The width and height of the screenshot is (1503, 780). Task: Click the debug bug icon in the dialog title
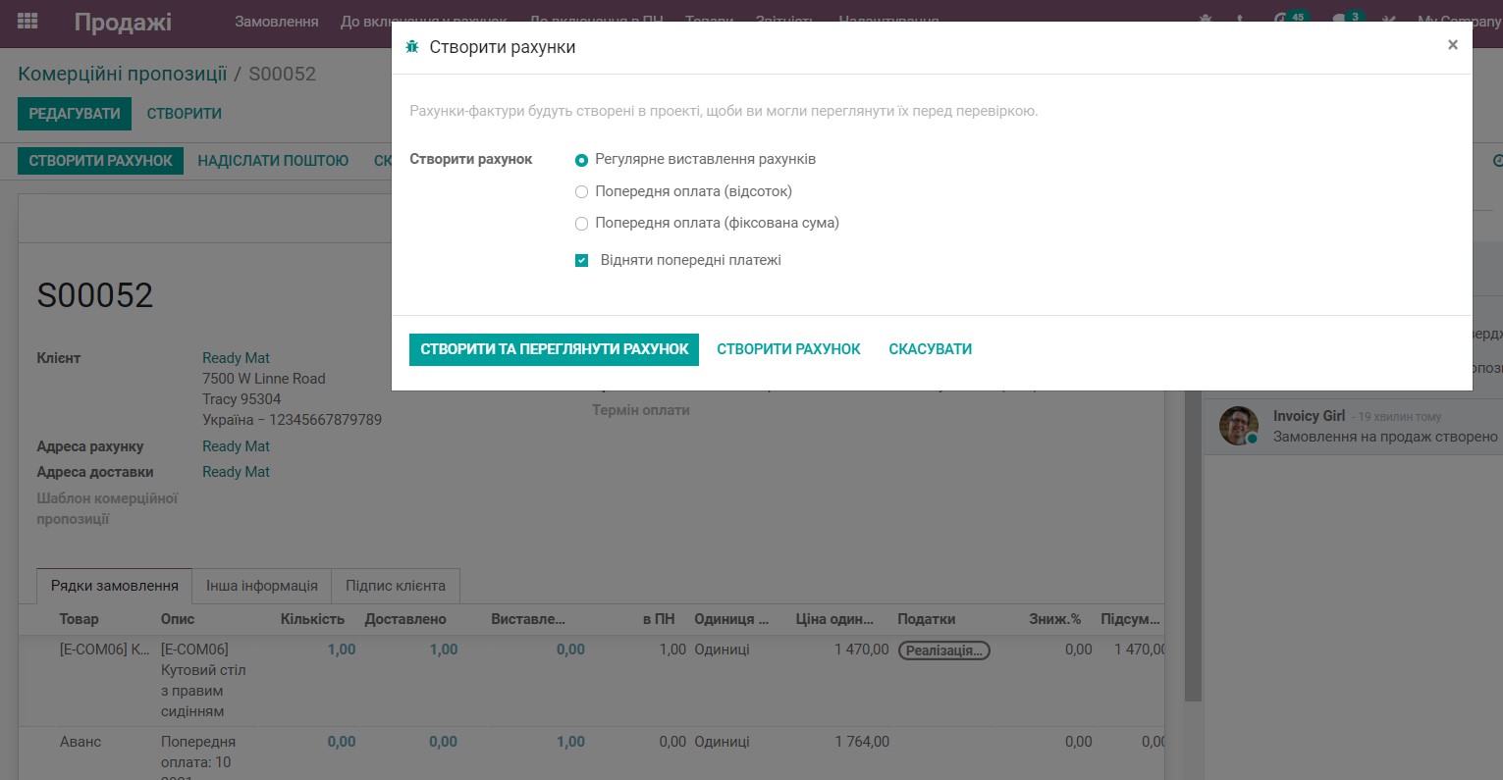click(x=412, y=46)
